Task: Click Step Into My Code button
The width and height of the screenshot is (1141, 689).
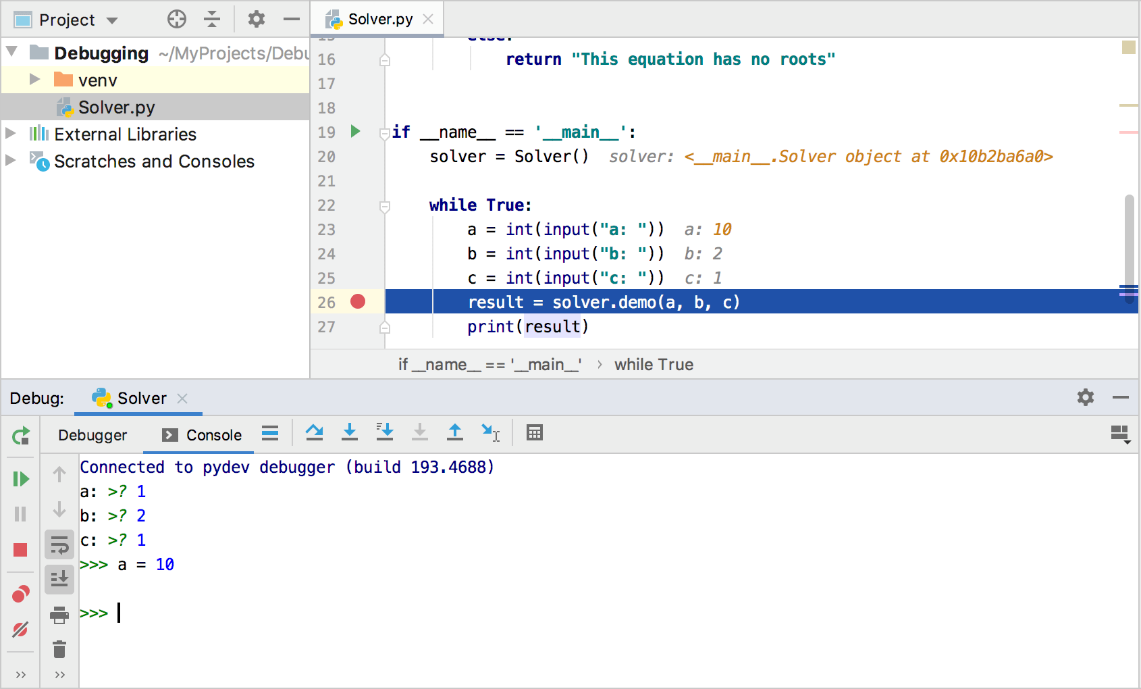Action: (385, 432)
